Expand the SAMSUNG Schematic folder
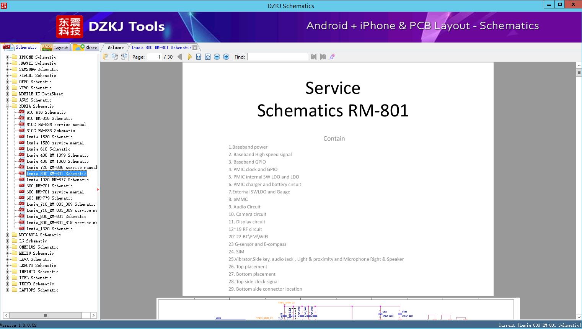Screen dimensions: 582x329 (x=7, y=69)
